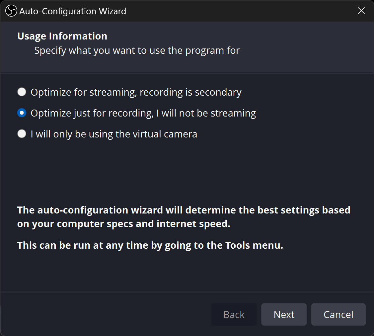Click the OBS logo in the title bar

pyautogui.click(x=11, y=11)
